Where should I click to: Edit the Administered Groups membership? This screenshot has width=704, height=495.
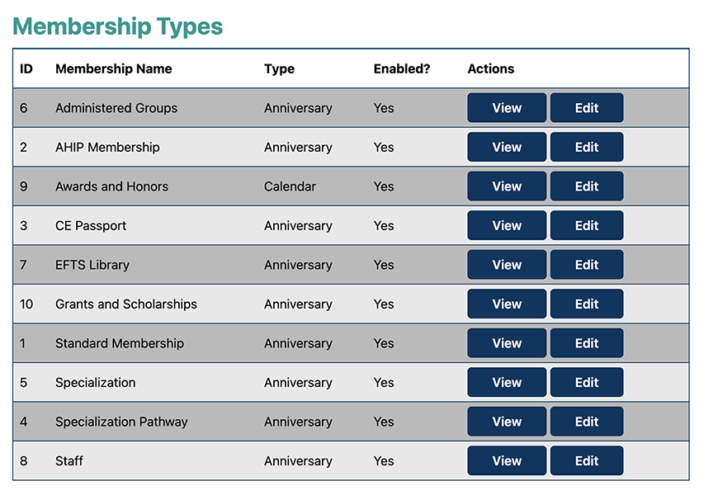tap(586, 108)
